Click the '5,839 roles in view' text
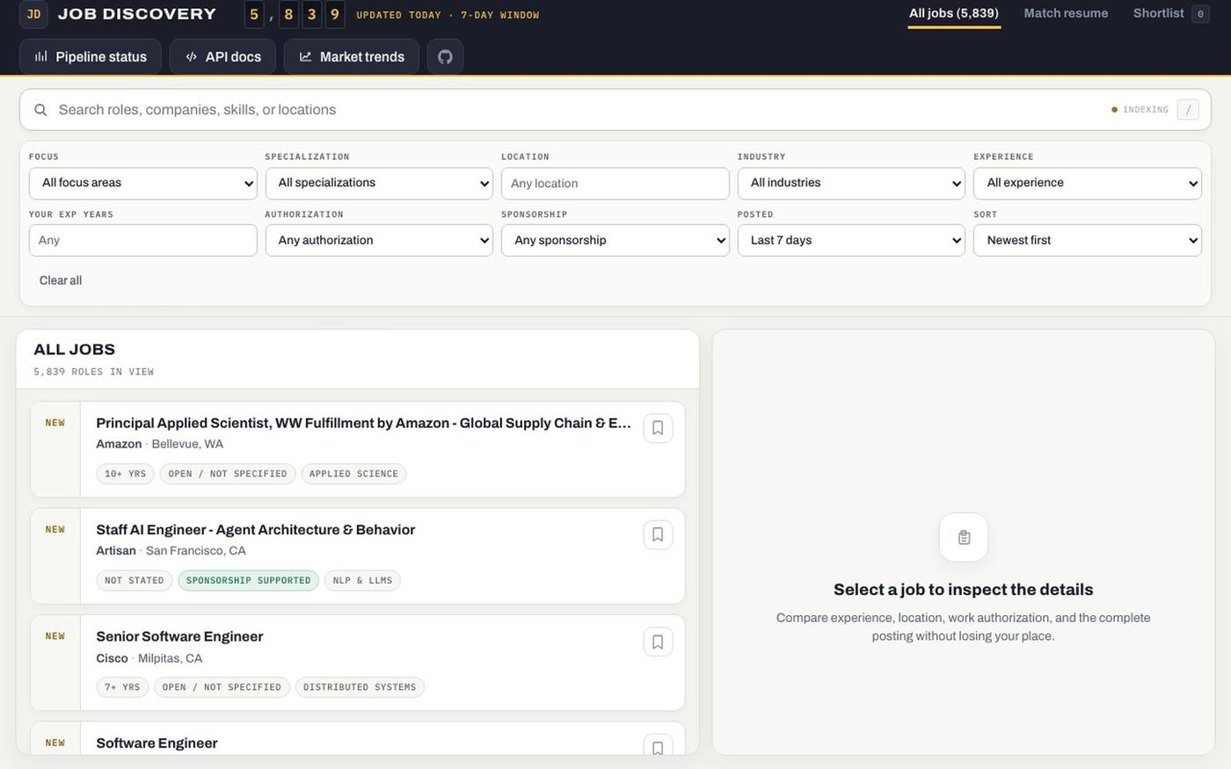The width and height of the screenshot is (1231, 769). click(x=93, y=372)
